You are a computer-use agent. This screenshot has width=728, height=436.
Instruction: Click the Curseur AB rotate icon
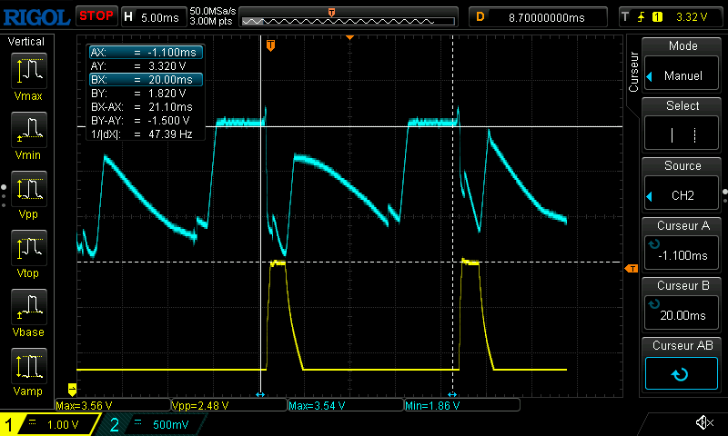(x=680, y=374)
